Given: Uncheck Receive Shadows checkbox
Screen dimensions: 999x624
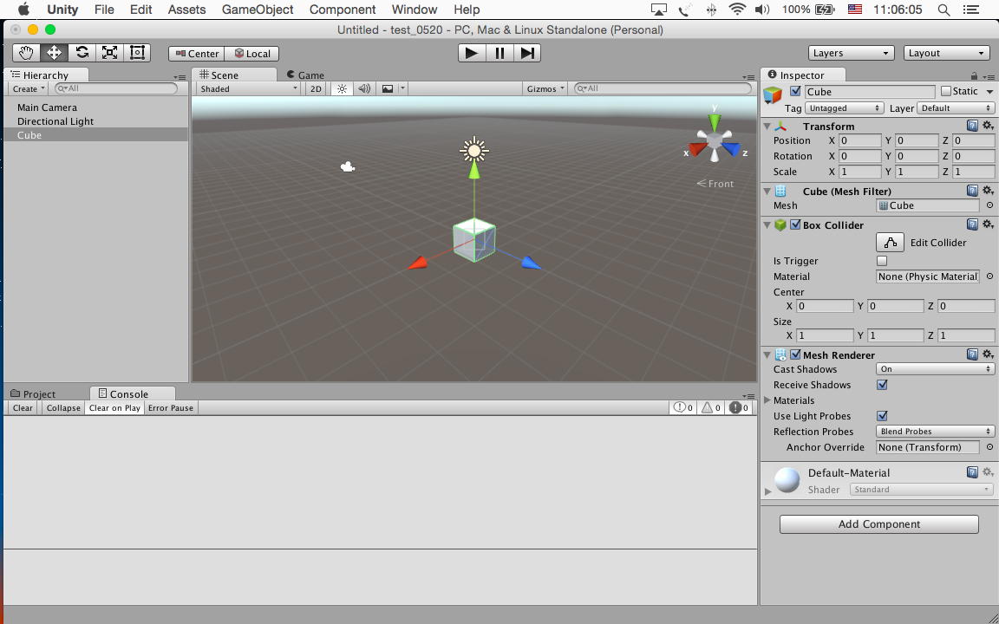Looking at the screenshot, I should point(882,385).
